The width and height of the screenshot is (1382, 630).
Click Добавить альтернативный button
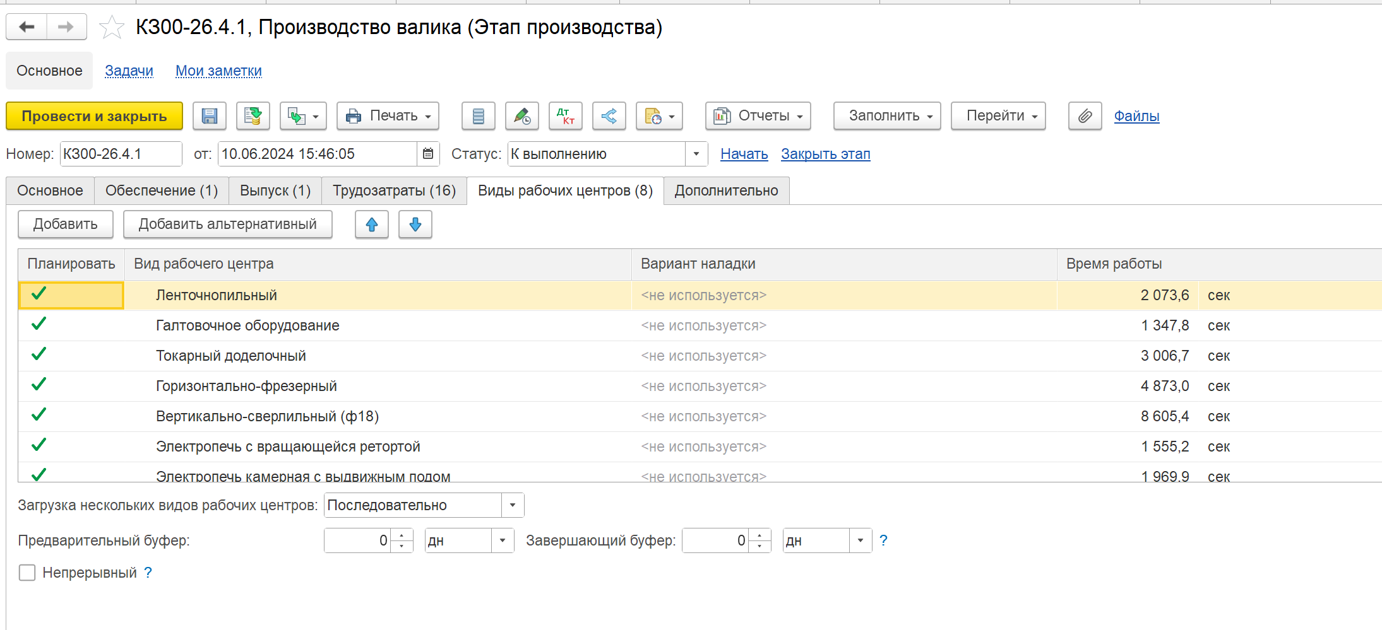(228, 225)
